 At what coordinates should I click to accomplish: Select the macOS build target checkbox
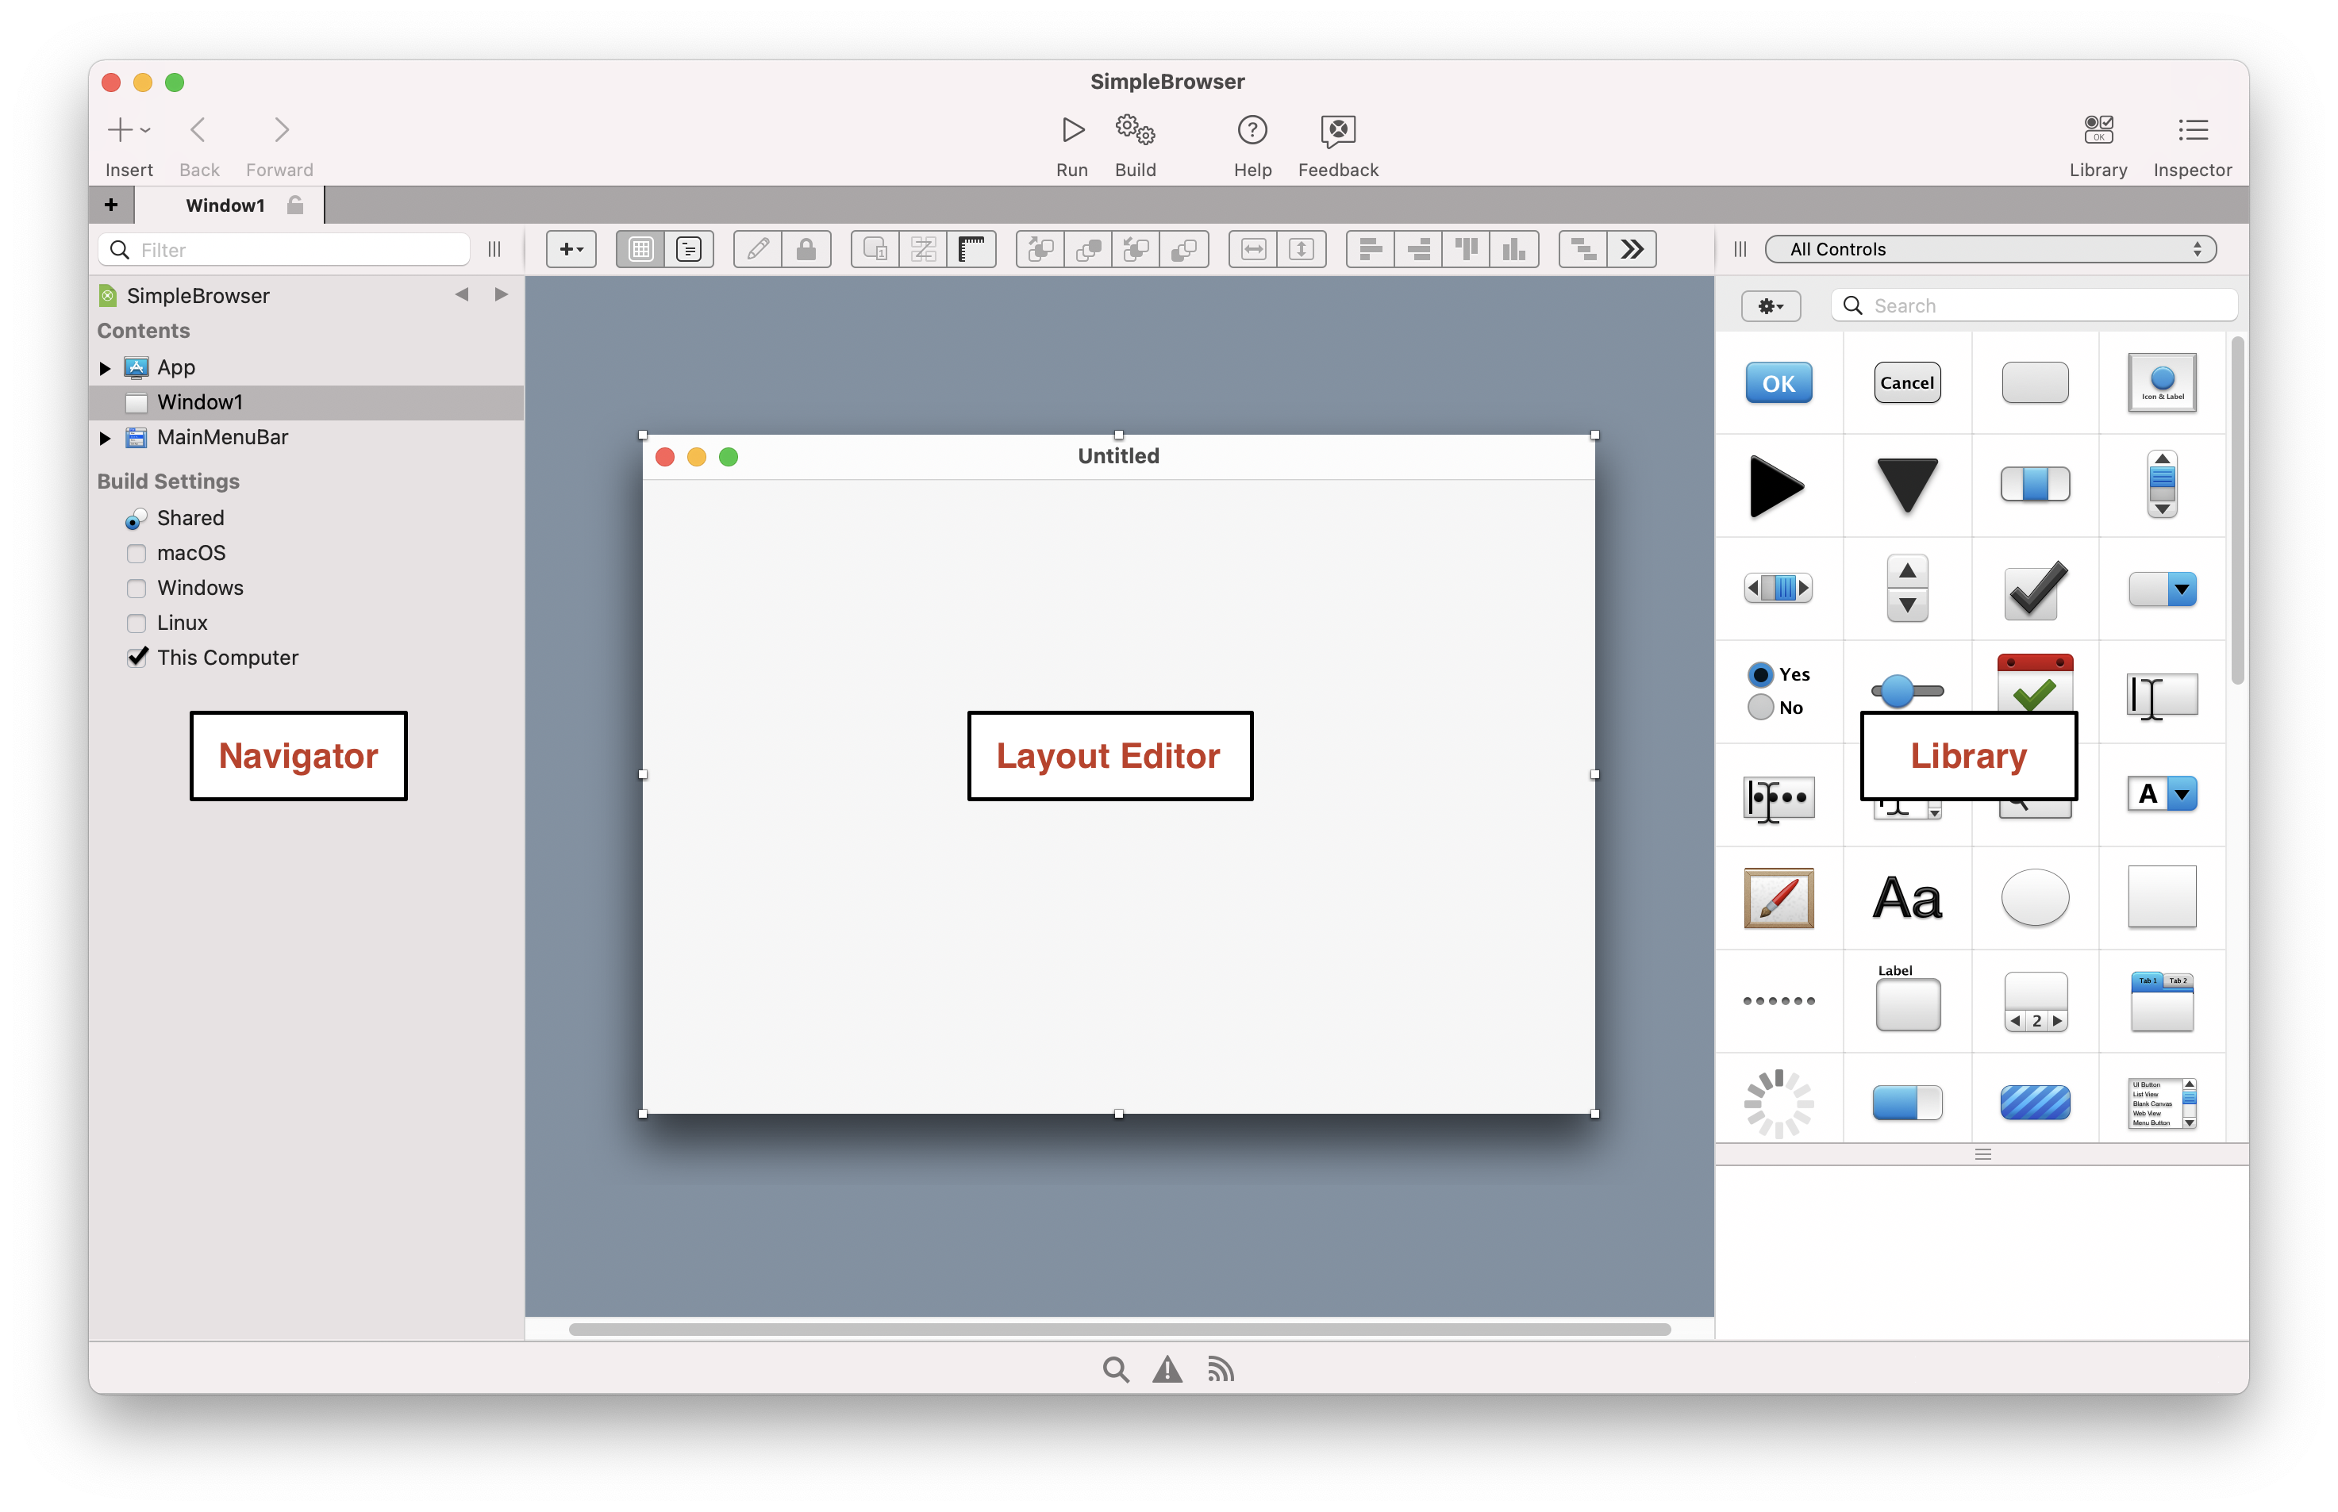(x=137, y=553)
